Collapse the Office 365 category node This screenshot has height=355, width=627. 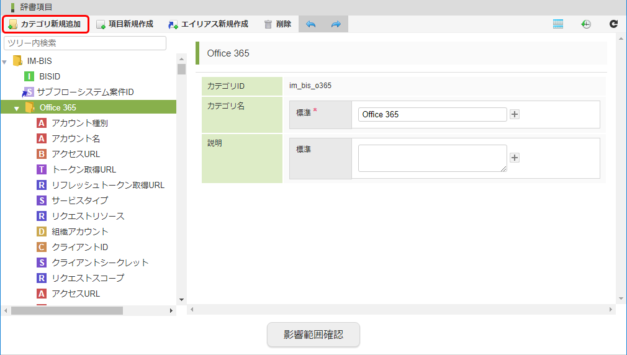[17, 108]
